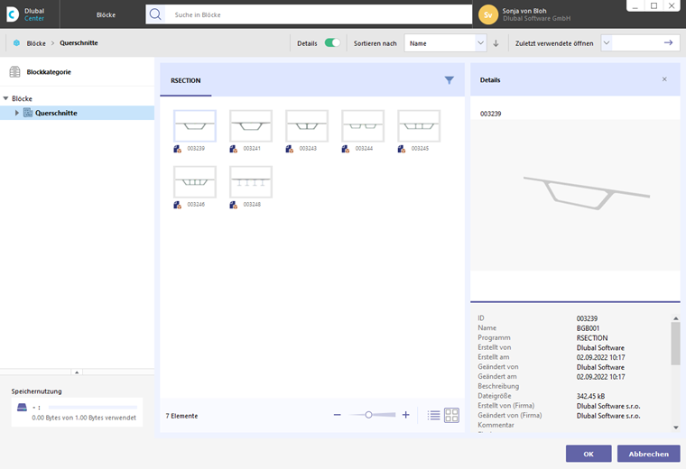This screenshot has height=469, width=686.
Task: Select the Querschnitte tree row
Action: tap(77, 113)
